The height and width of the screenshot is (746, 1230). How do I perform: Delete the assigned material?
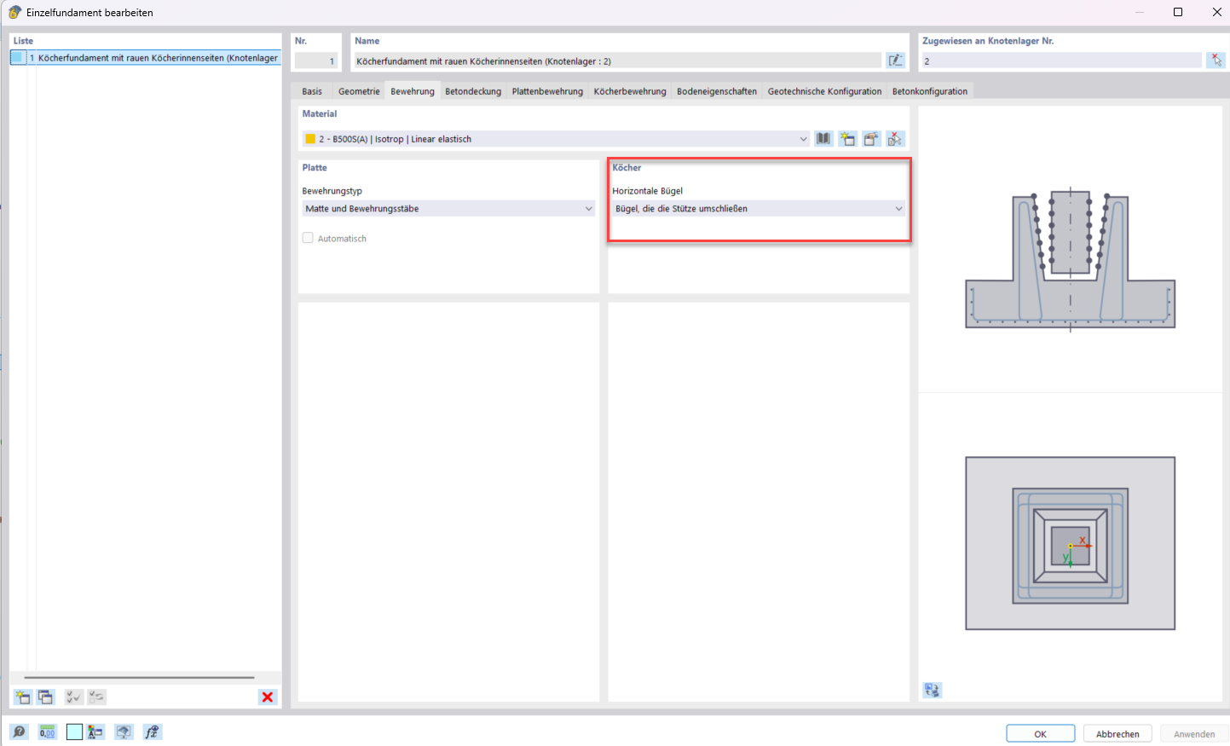(895, 138)
